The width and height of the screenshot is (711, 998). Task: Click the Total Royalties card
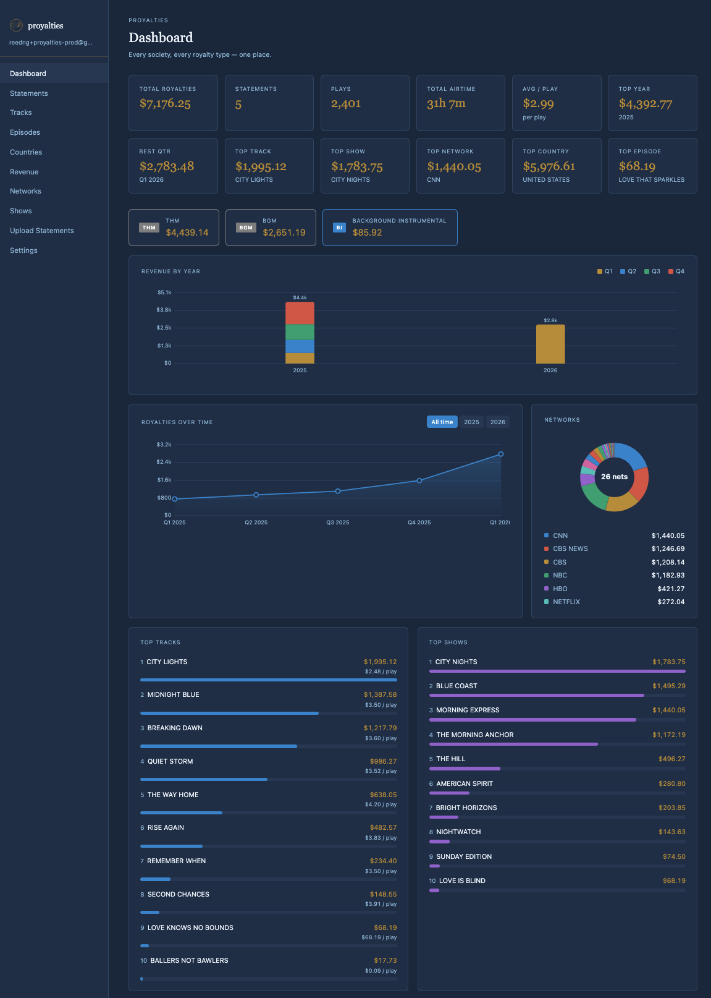(x=173, y=103)
